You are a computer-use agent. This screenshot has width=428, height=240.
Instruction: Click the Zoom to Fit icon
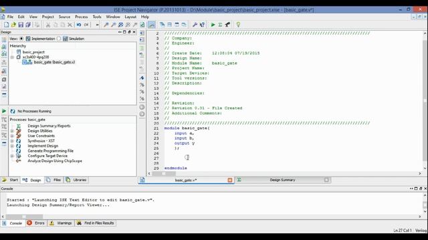pos(120,25)
